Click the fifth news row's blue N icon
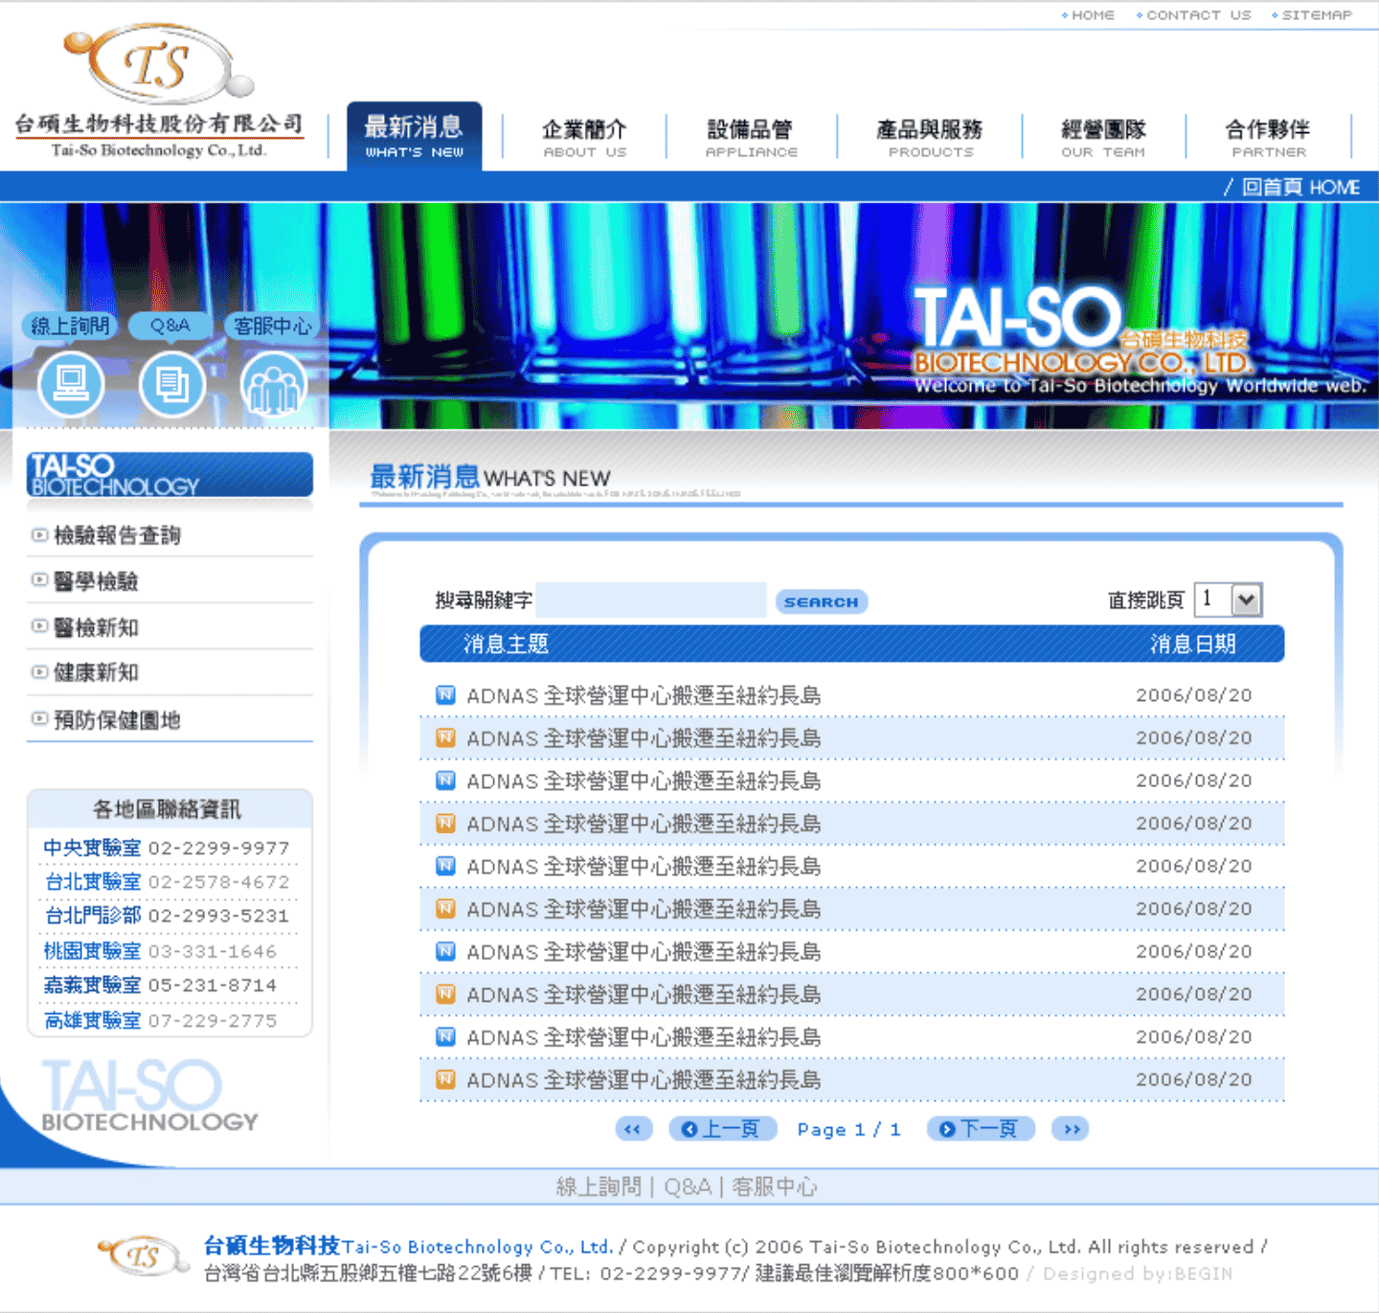Viewport: 1379px width, 1313px height. click(445, 866)
